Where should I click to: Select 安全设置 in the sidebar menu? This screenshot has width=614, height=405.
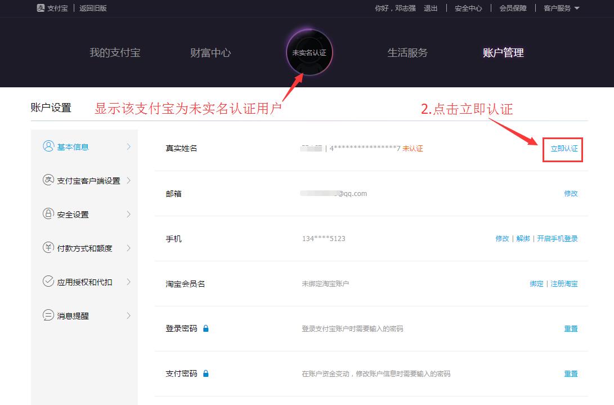pyautogui.click(x=73, y=215)
